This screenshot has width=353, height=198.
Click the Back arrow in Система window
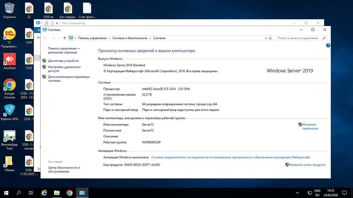pyautogui.click(x=46, y=38)
